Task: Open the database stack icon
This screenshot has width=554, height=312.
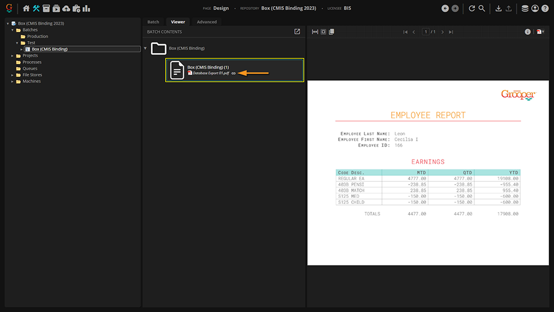Action: [525, 8]
